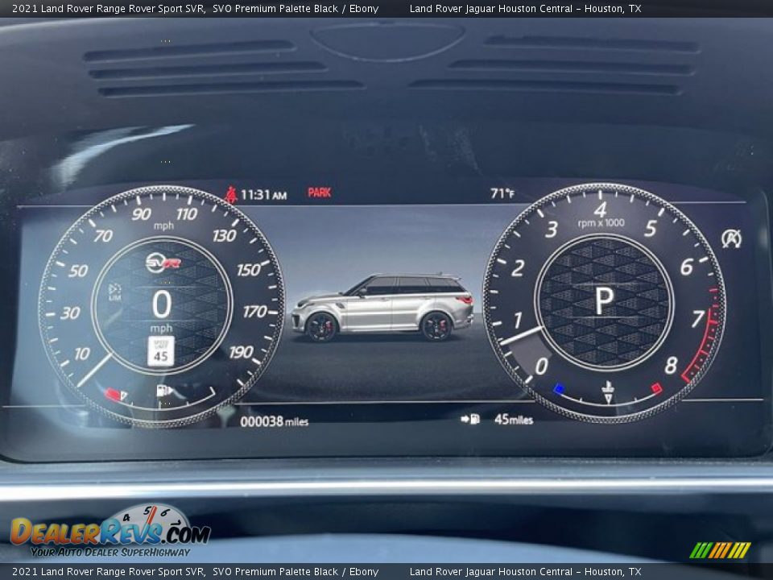This screenshot has width=773, height=580.
Task: Tap the 8 on the tachometer
Action: tap(671, 366)
